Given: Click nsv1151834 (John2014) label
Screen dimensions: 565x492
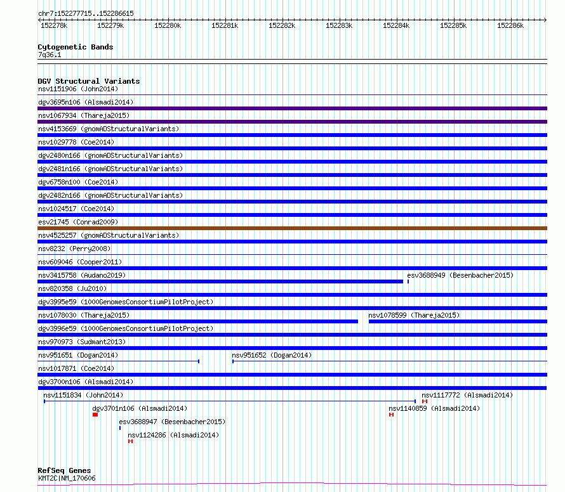Looking at the screenshot, I should [x=83, y=395].
